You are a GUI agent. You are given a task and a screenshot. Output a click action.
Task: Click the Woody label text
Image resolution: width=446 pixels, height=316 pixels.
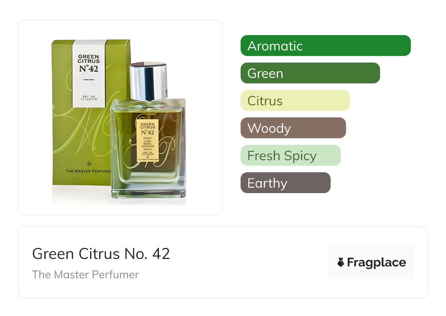269,128
